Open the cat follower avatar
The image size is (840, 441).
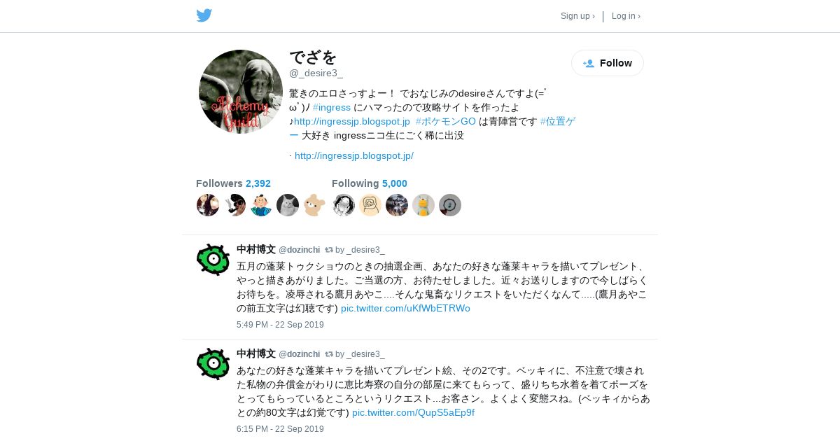point(288,205)
